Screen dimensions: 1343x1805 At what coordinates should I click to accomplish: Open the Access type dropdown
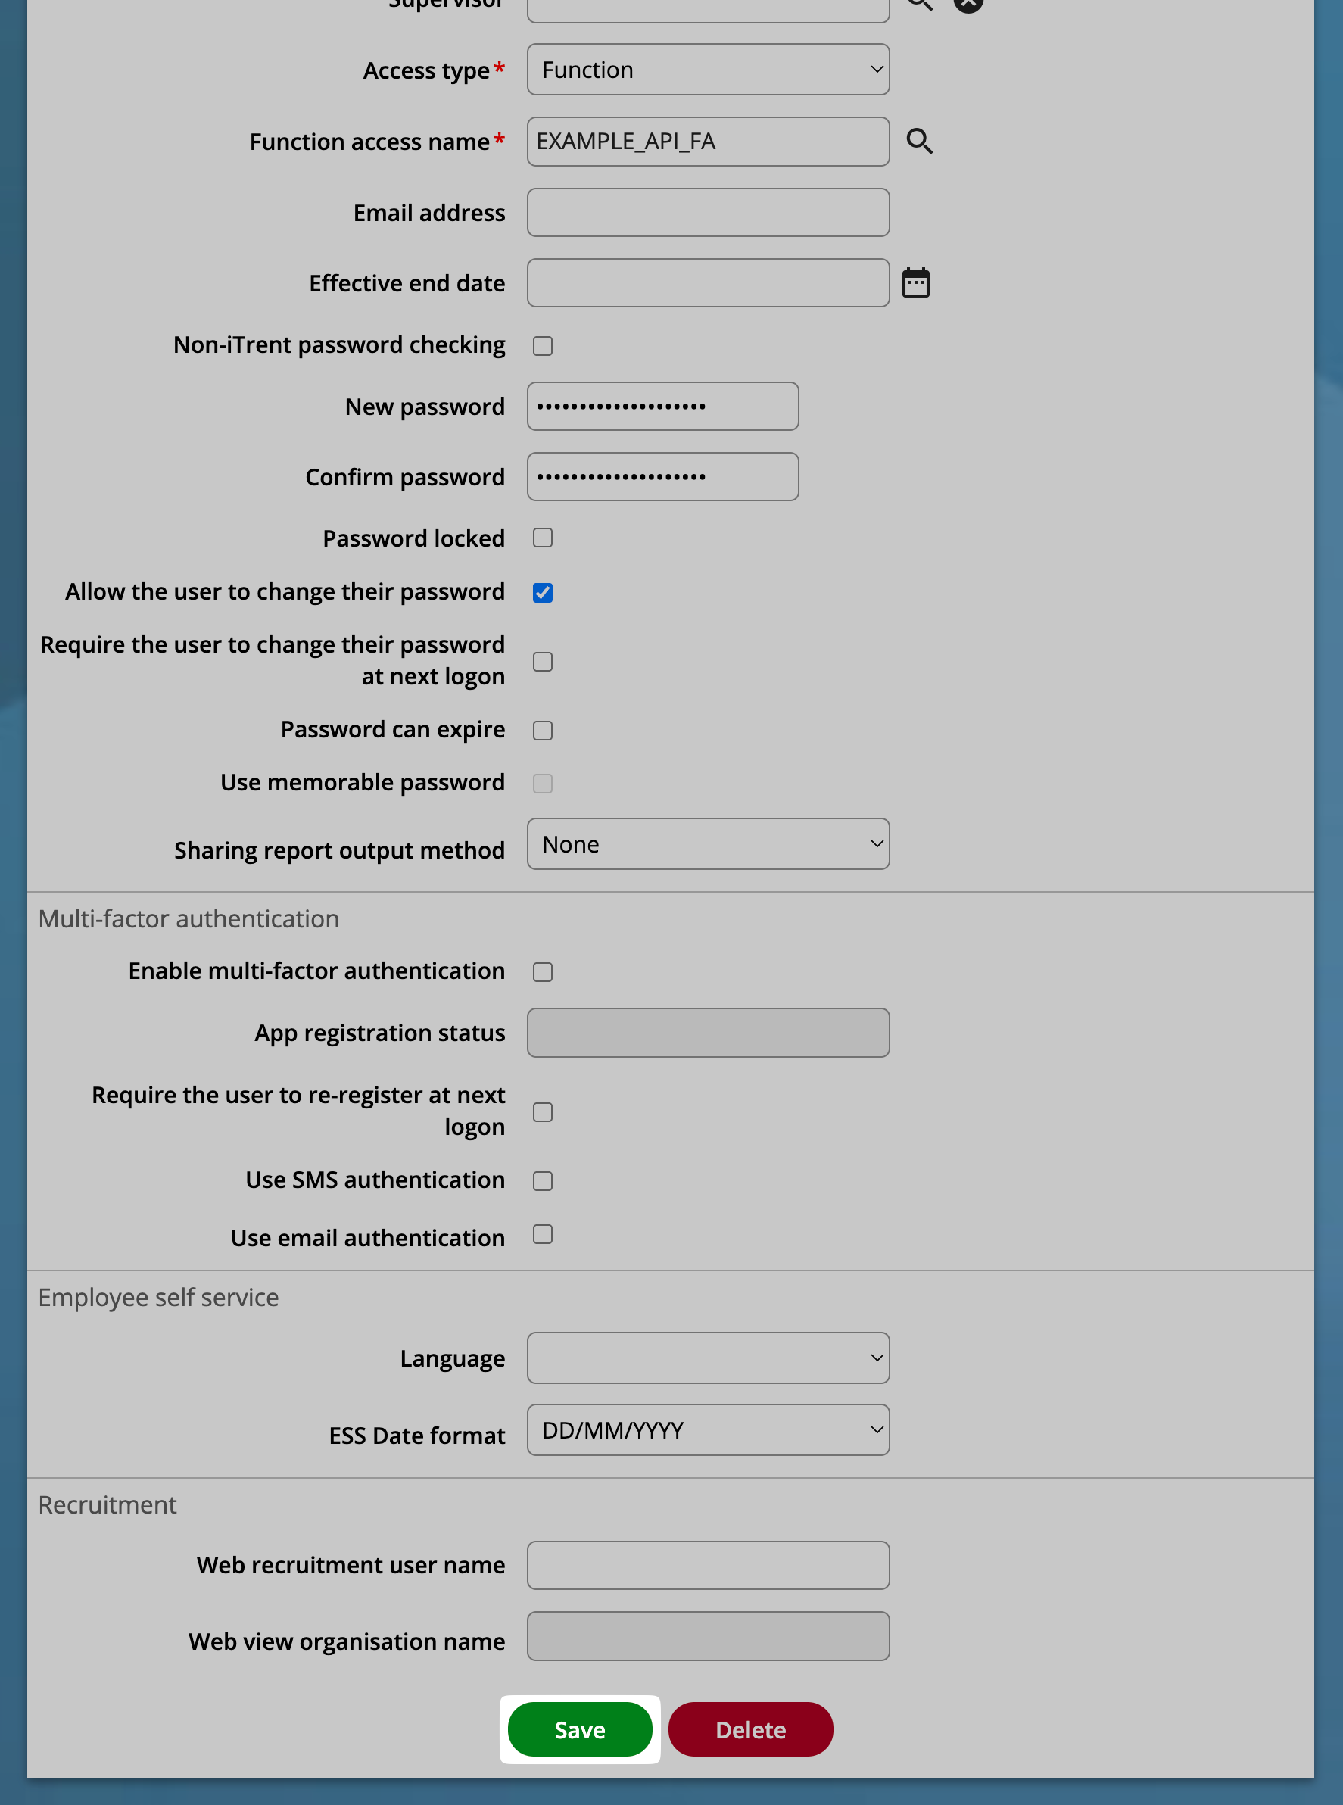click(707, 70)
